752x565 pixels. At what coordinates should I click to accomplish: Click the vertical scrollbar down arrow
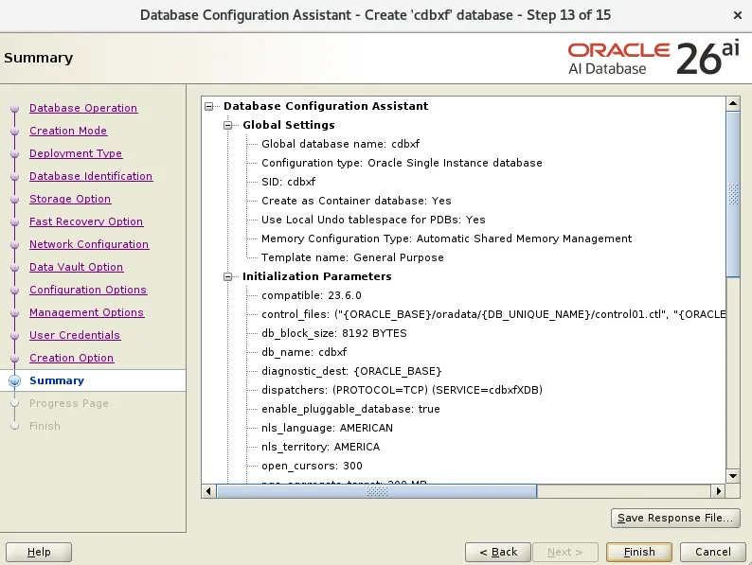point(733,476)
